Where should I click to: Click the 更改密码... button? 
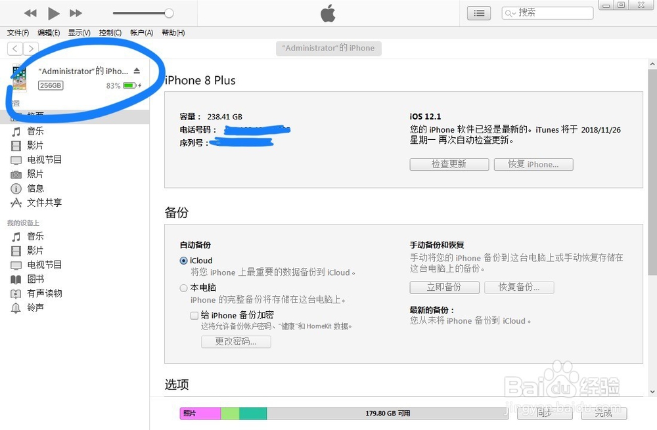coord(236,341)
